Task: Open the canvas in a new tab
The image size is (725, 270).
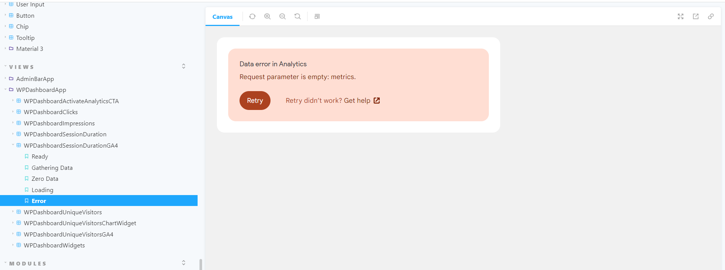Action: coord(696,17)
